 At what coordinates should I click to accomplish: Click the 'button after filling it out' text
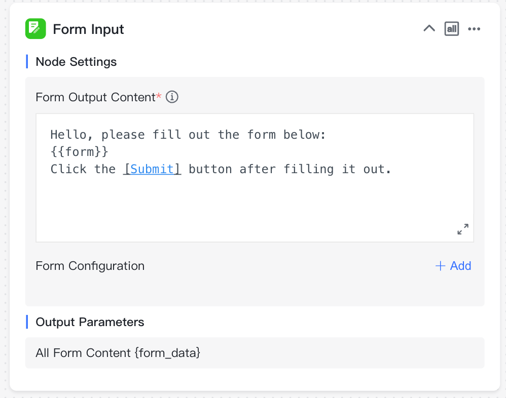click(290, 169)
